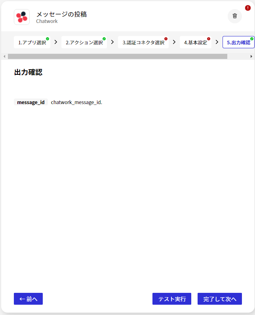Click the step bar horizontal scrollbar thumb
This screenshot has height=315, width=255.
point(118,57)
